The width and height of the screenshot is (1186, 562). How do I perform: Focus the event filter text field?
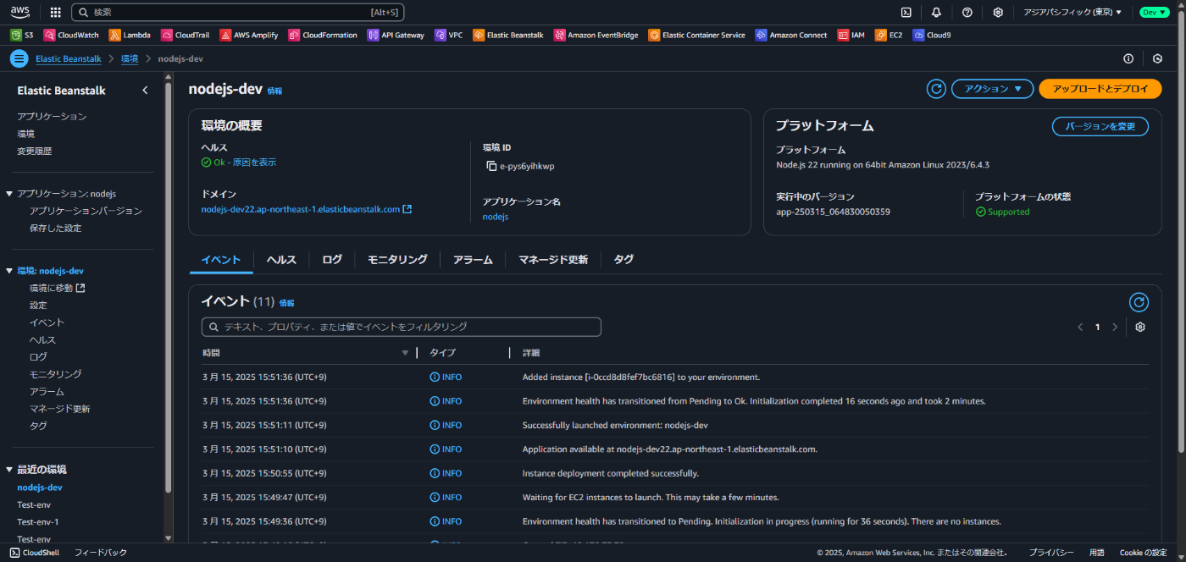click(x=402, y=327)
